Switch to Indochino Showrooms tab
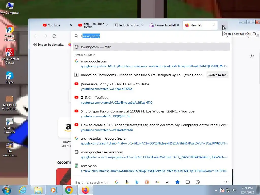 pos(128,25)
